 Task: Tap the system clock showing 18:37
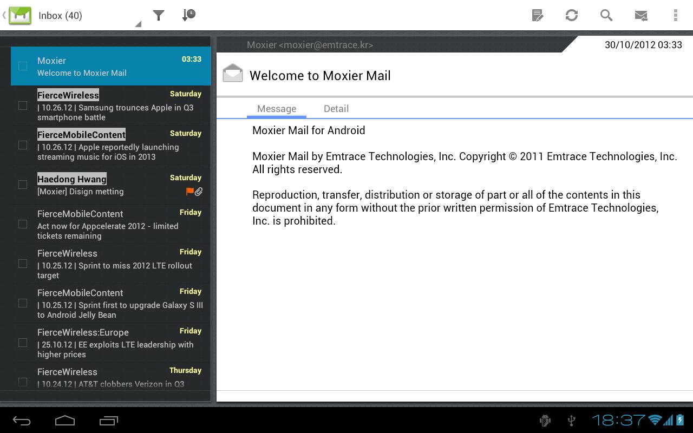click(x=618, y=420)
